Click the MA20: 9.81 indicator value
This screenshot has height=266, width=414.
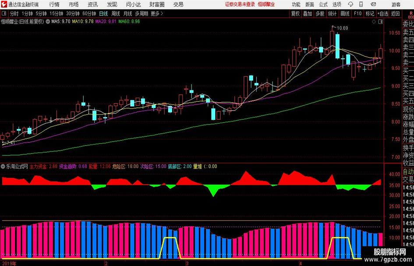[106, 21]
